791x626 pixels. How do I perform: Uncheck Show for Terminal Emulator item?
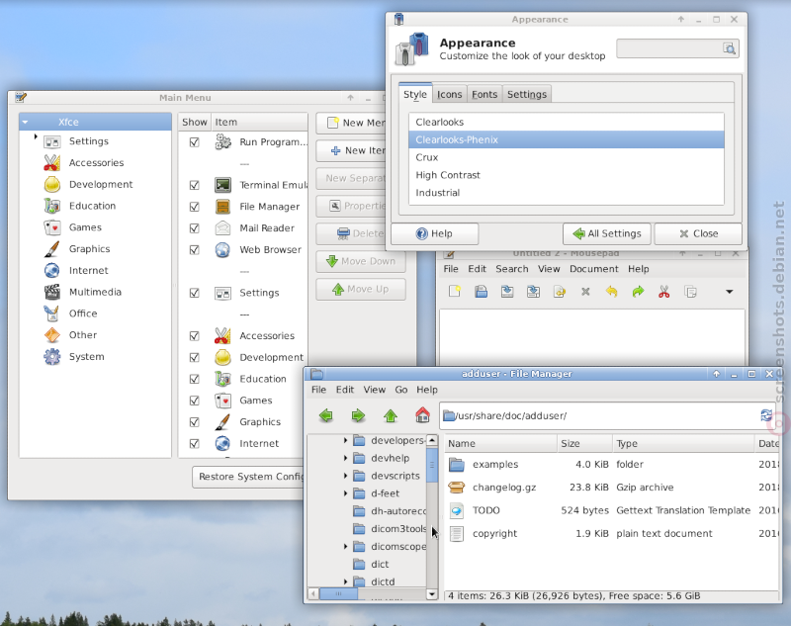pyautogui.click(x=194, y=185)
